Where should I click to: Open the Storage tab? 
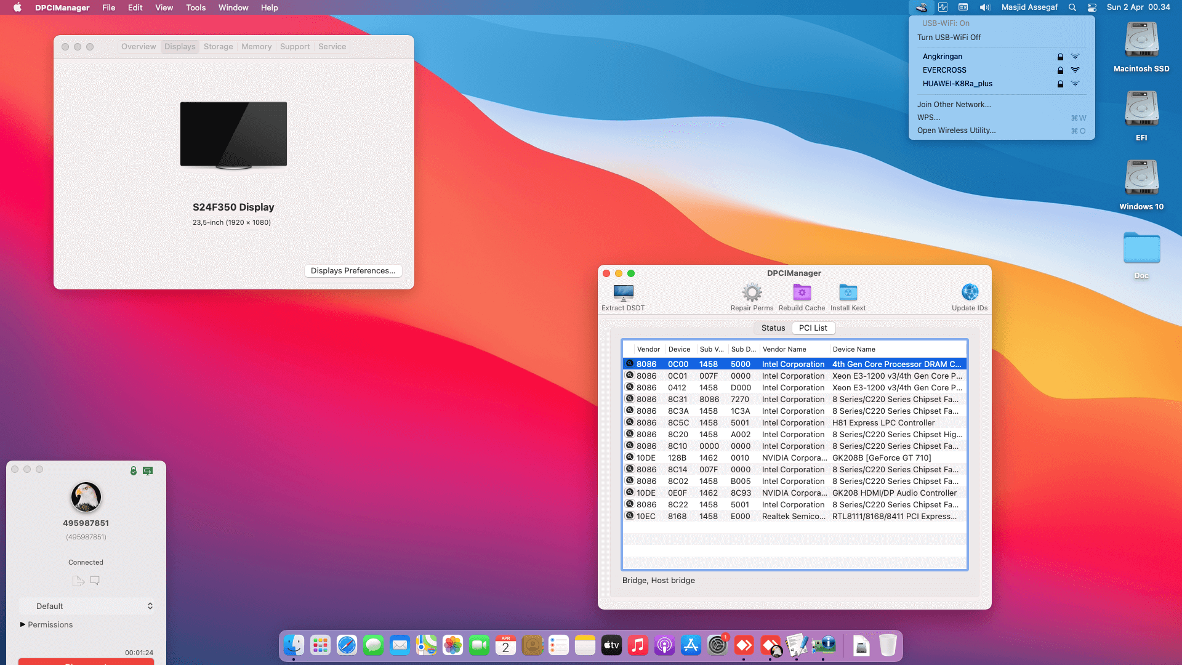click(x=219, y=47)
